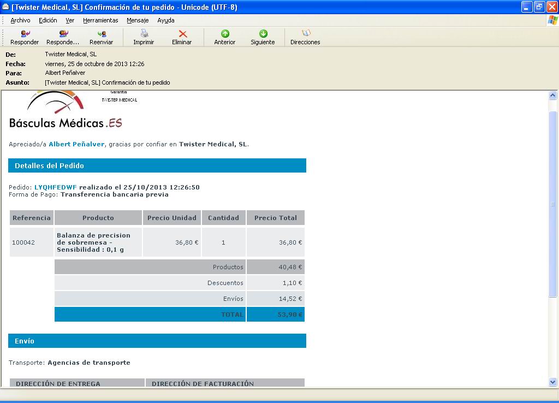Click the scrollbar up arrow
The height and width of the screenshot is (403, 559).
coord(552,95)
